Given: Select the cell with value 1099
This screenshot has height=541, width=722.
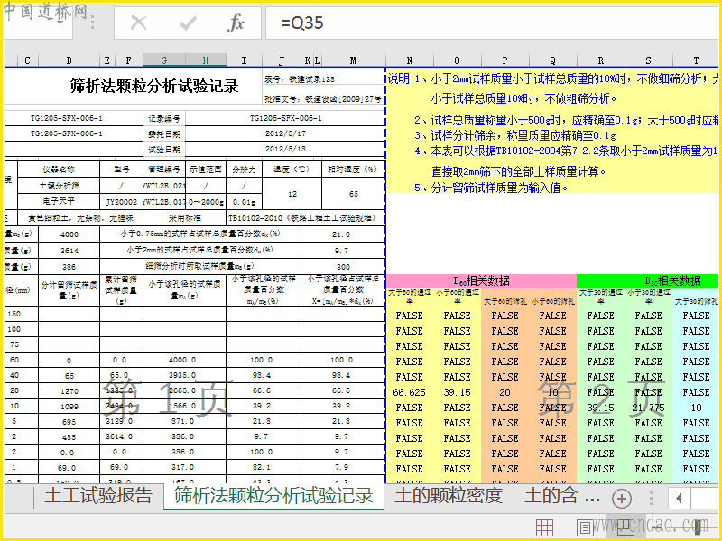Looking at the screenshot, I should click(69, 407).
